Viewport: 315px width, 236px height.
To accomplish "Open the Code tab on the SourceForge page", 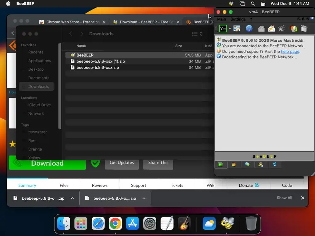I will 287,185.
